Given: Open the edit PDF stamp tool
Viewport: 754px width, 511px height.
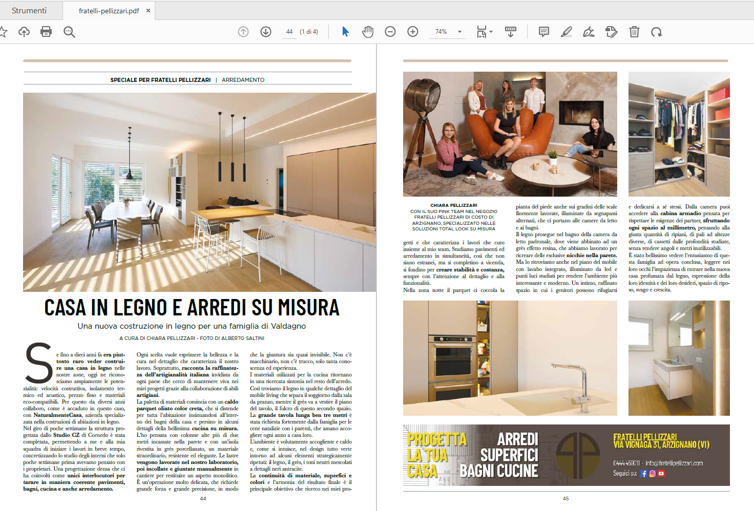Looking at the screenshot, I should click(x=612, y=32).
